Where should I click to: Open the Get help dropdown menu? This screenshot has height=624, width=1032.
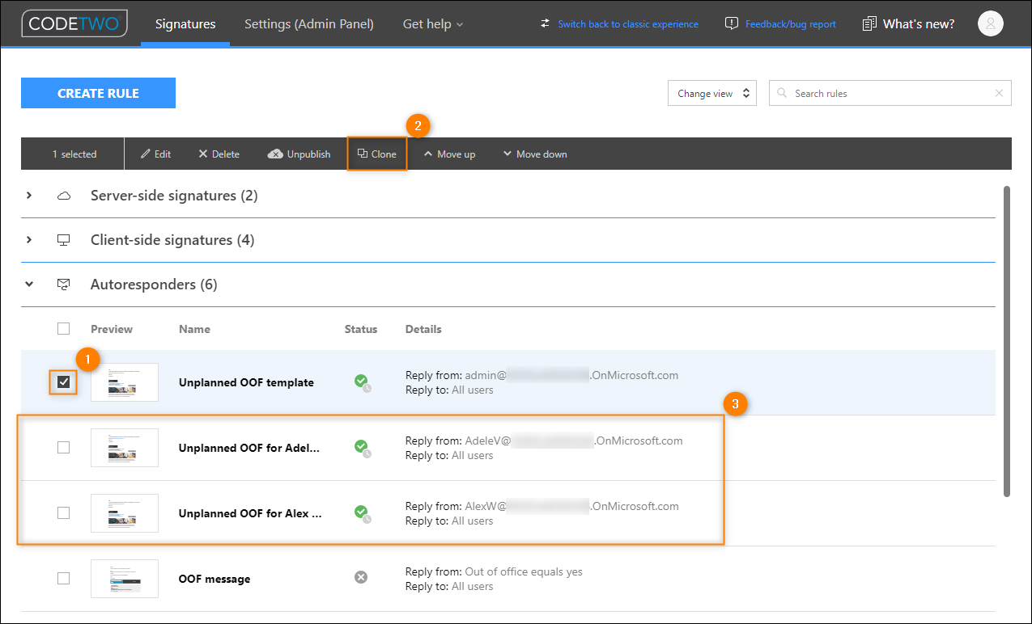coord(433,23)
